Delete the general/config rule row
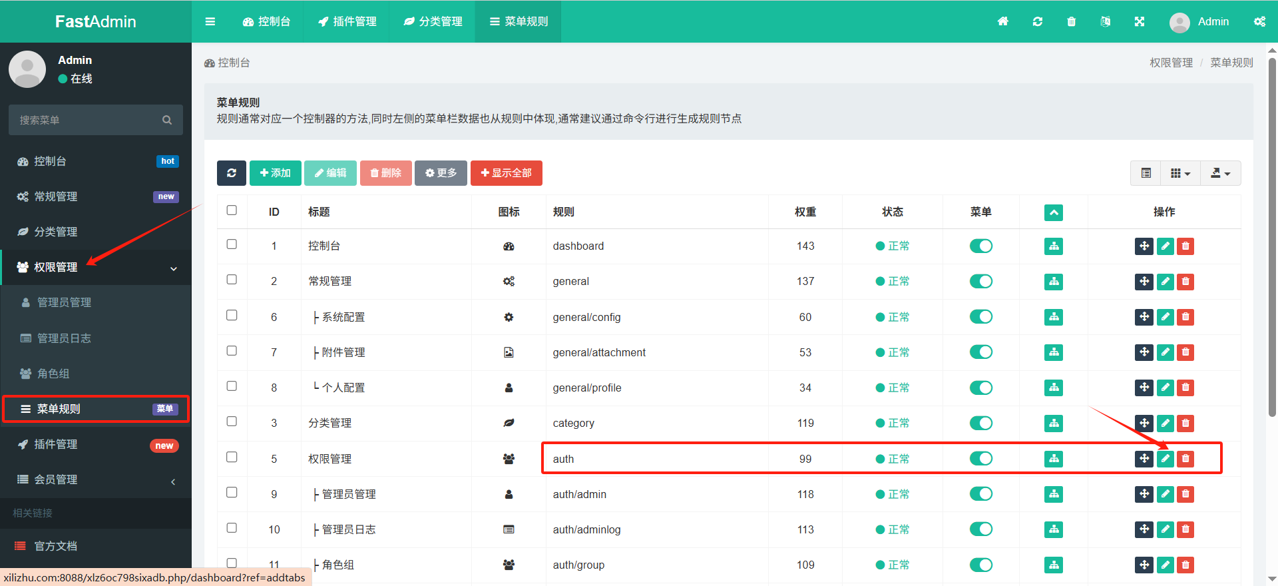The image size is (1278, 586). pos(1185,317)
